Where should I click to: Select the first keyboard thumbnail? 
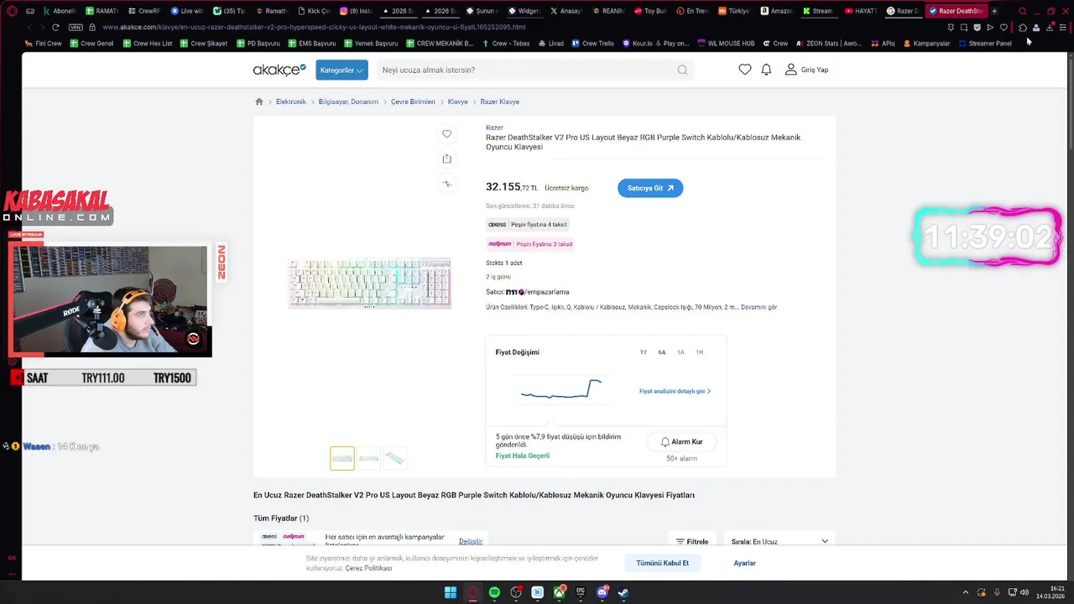pyautogui.click(x=342, y=458)
